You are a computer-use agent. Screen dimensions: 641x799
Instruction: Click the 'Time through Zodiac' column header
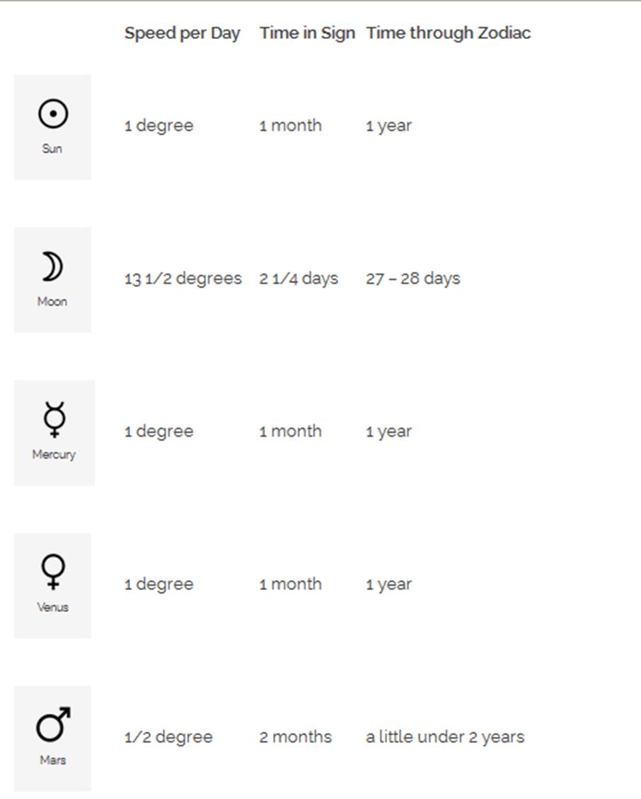click(x=449, y=34)
